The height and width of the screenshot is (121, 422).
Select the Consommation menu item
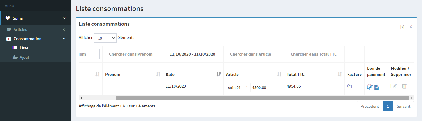pyautogui.click(x=36, y=39)
